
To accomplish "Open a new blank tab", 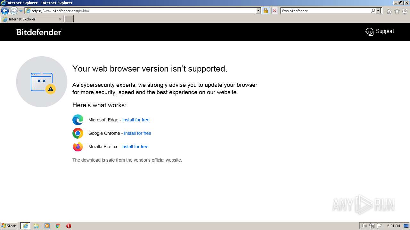I will pos(69,19).
